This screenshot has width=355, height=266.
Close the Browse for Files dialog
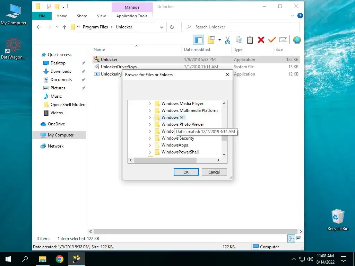pos(227,74)
